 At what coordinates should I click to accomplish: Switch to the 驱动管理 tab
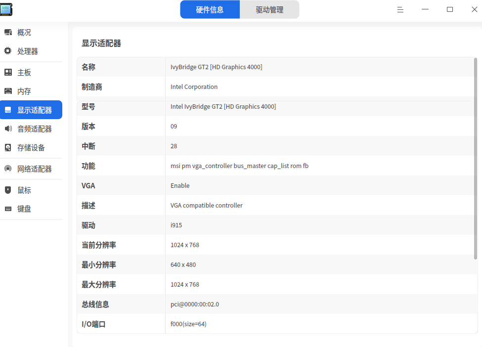click(269, 9)
